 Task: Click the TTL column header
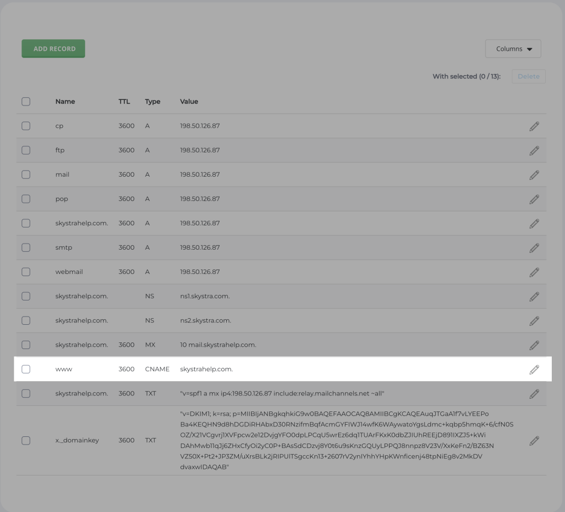point(124,102)
